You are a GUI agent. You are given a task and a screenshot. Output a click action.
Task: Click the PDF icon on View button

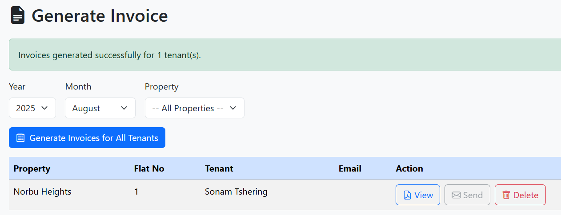pyautogui.click(x=407, y=195)
